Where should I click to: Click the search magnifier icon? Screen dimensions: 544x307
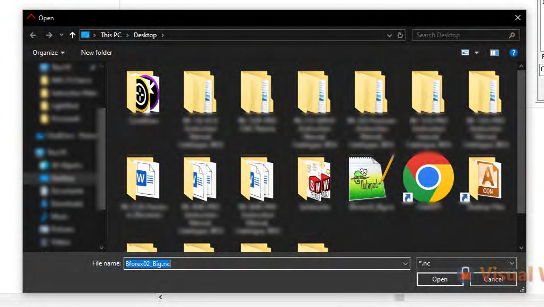tap(511, 35)
